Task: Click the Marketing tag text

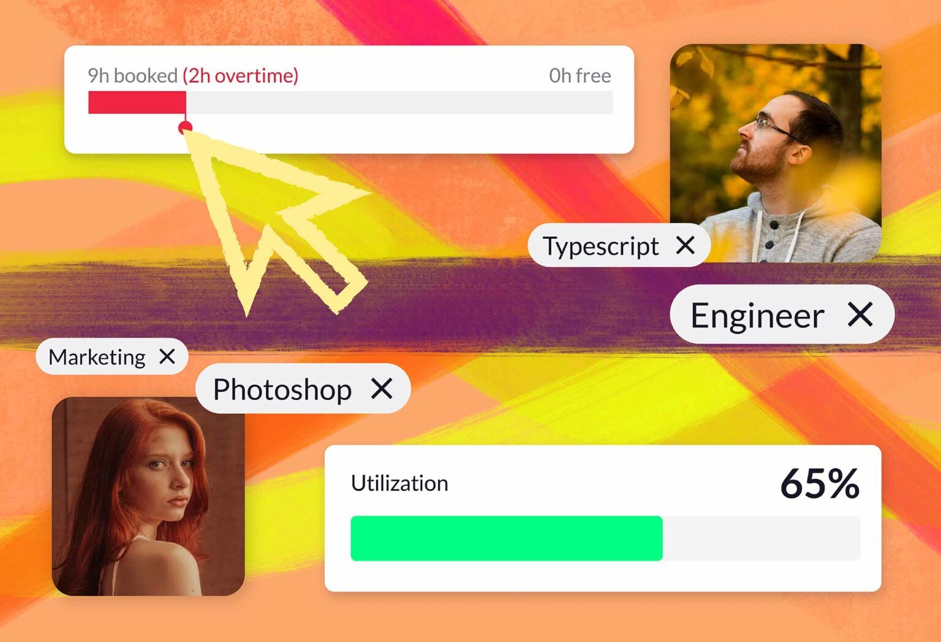Action: [97, 357]
